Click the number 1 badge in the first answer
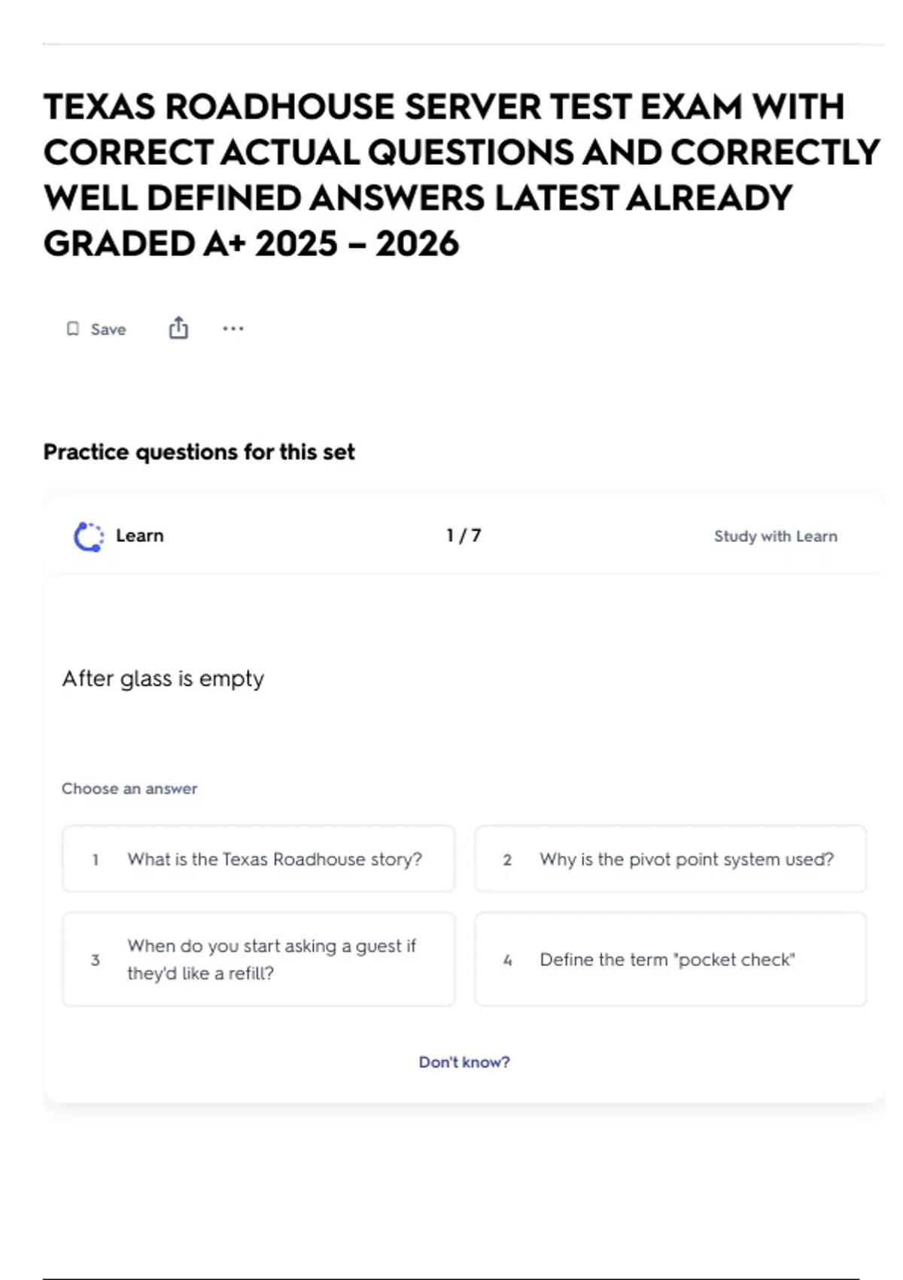This screenshot has width=903, height=1280. coord(96,860)
